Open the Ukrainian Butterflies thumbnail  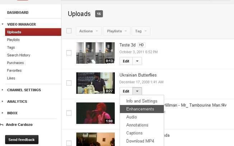coord(95,83)
